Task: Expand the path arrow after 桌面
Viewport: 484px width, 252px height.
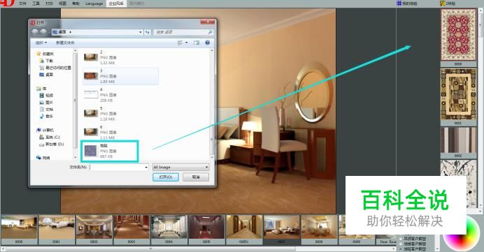Action: click(71, 31)
